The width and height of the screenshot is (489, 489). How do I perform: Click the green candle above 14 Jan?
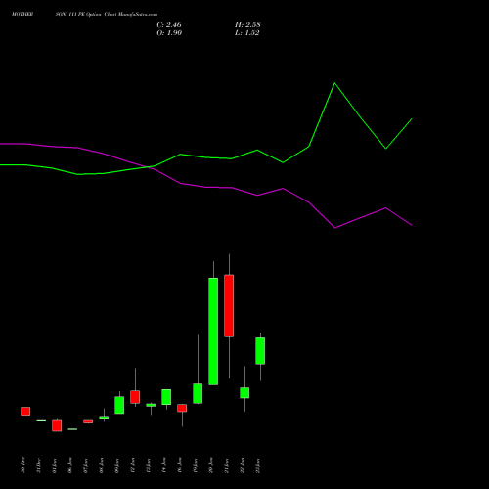point(166,397)
